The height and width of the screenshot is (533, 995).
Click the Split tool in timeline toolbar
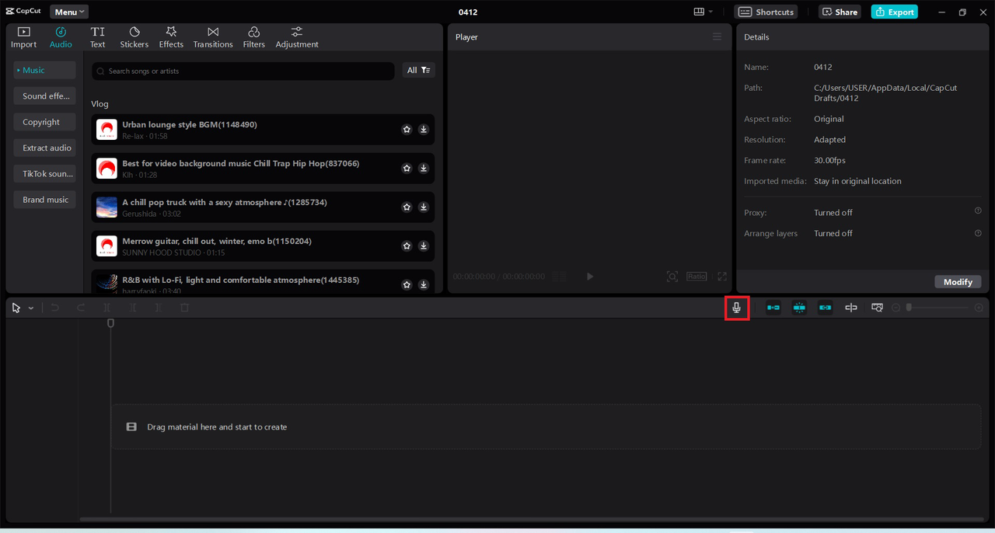click(x=107, y=308)
